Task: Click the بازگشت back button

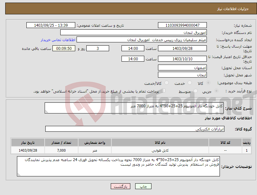Action: [121, 186]
